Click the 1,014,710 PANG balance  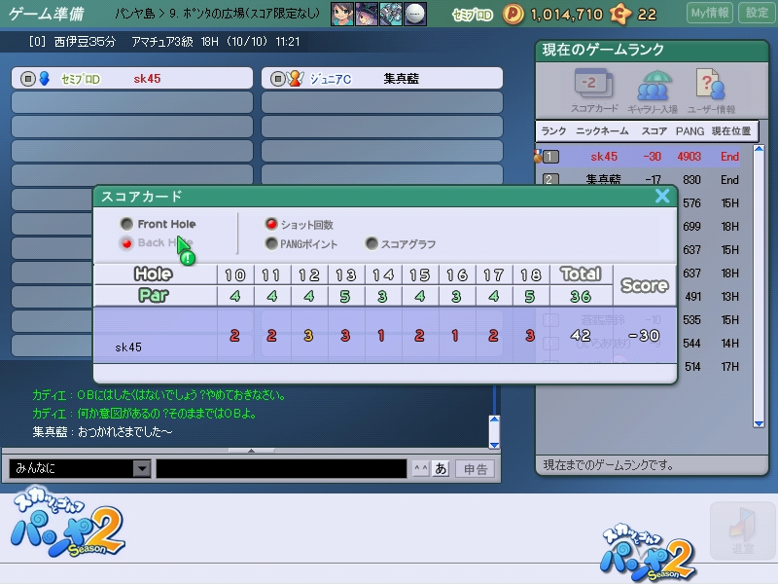(x=566, y=15)
